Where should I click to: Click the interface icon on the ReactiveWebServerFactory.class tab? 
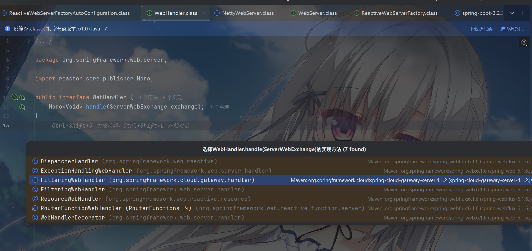pyautogui.click(x=357, y=13)
